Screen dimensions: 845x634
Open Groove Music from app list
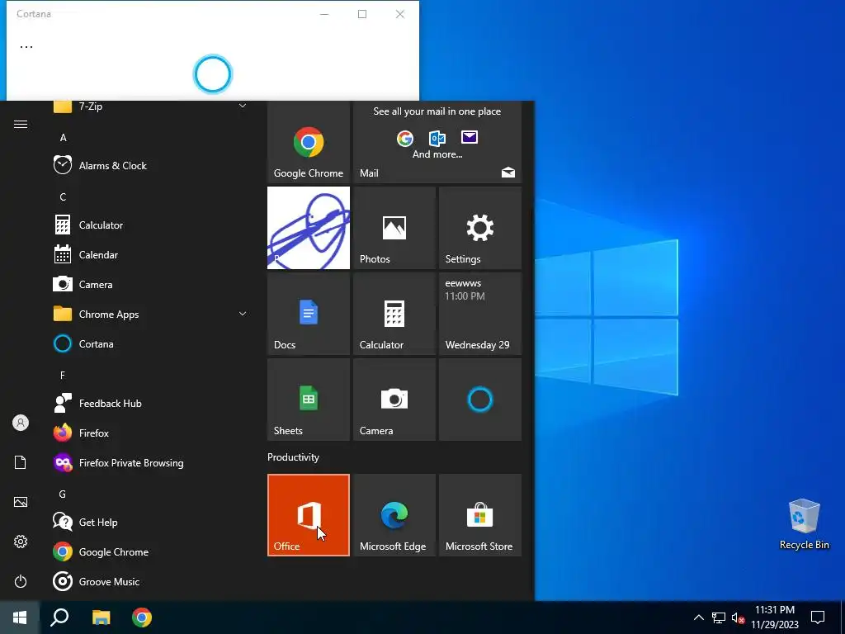(x=151, y=581)
